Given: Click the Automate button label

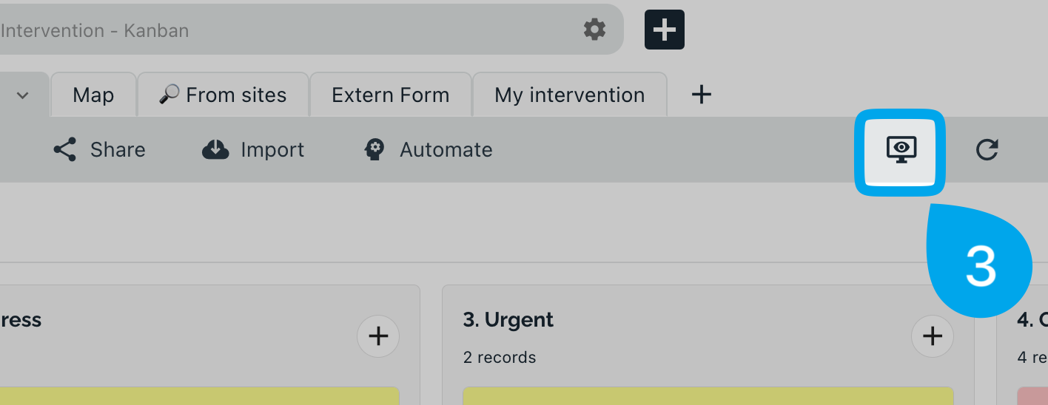Looking at the screenshot, I should coord(446,150).
